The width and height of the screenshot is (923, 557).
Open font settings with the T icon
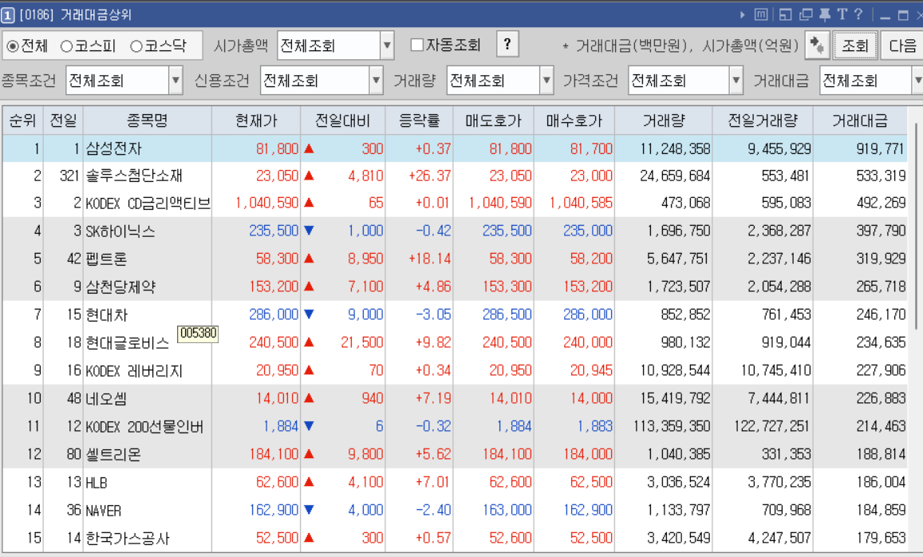pos(842,14)
